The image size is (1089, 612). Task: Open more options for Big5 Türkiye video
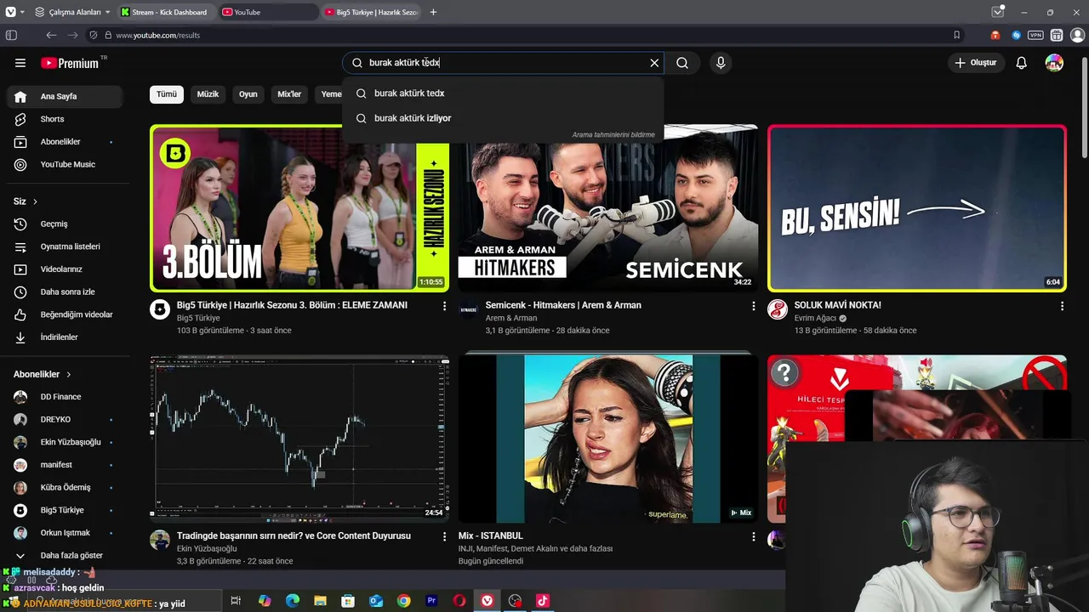(x=444, y=306)
